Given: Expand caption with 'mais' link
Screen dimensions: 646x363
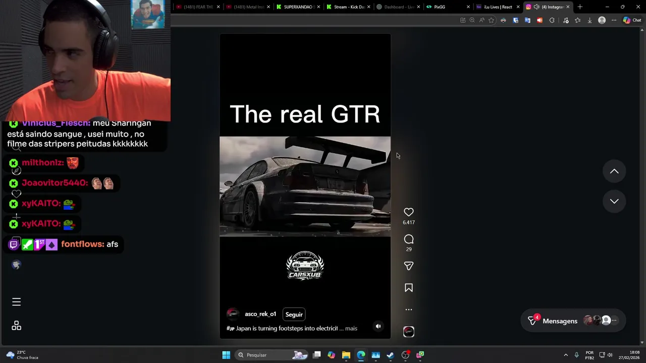Looking at the screenshot, I should click(351, 328).
